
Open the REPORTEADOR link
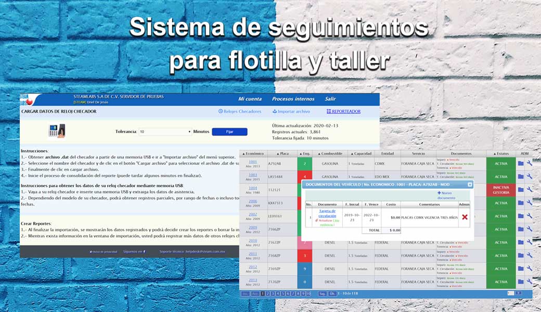pyautogui.click(x=343, y=111)
